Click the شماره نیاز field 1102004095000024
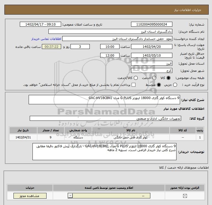212x205 pixels. click(151, 24)
